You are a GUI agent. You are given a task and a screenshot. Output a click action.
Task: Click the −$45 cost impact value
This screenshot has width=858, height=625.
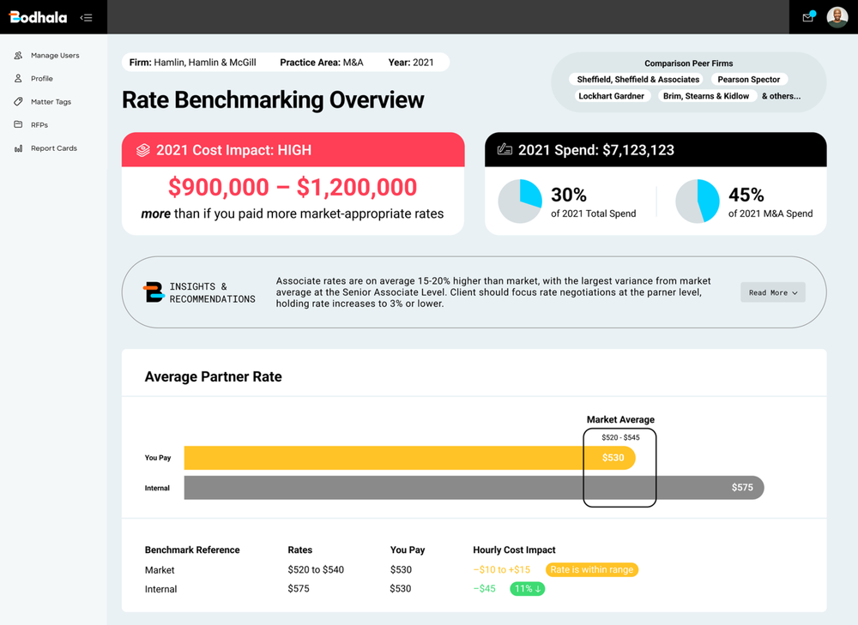[x=484, y=589]
